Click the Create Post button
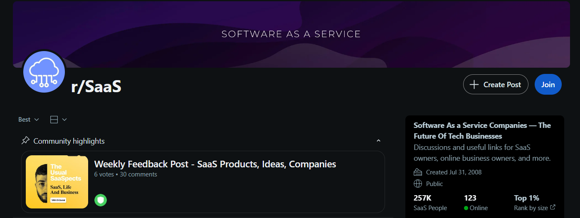This screenshot has height=218, width=580. (496, 84)
